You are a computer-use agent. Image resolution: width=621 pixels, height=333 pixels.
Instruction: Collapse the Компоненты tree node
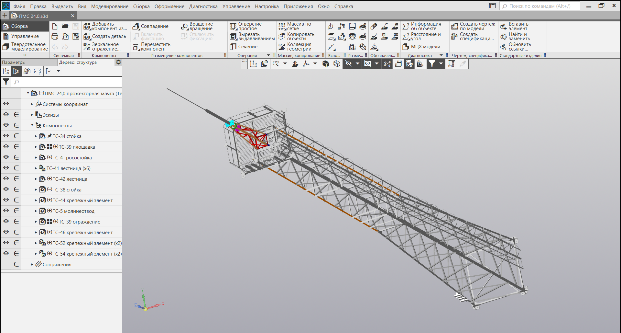32,125
